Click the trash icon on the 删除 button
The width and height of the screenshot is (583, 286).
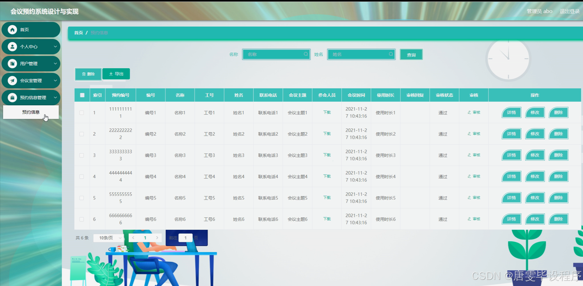point(83,74)
